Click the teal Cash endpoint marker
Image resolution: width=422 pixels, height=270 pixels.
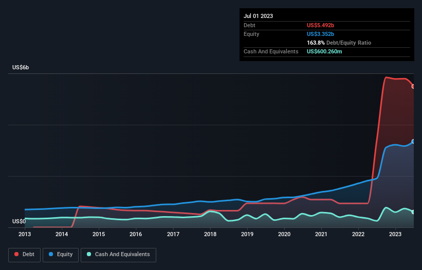(413, 212)
